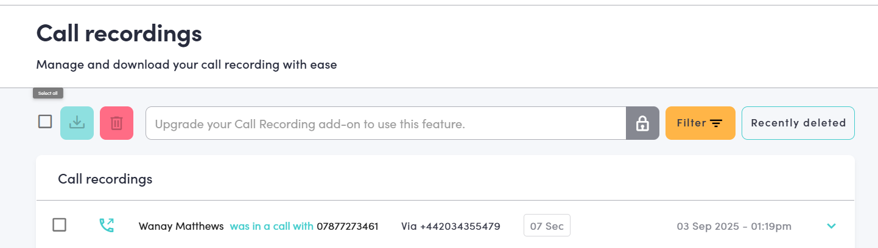Image resolution: width=878 pixels, height=248 pixels.
Task: Click the Call recordings list header
Action: (105, 179)
